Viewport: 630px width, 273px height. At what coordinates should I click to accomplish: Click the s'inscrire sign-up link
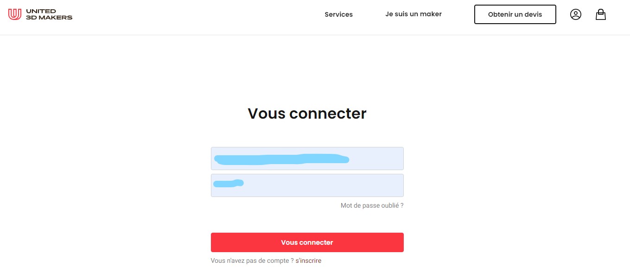[308, 261]
